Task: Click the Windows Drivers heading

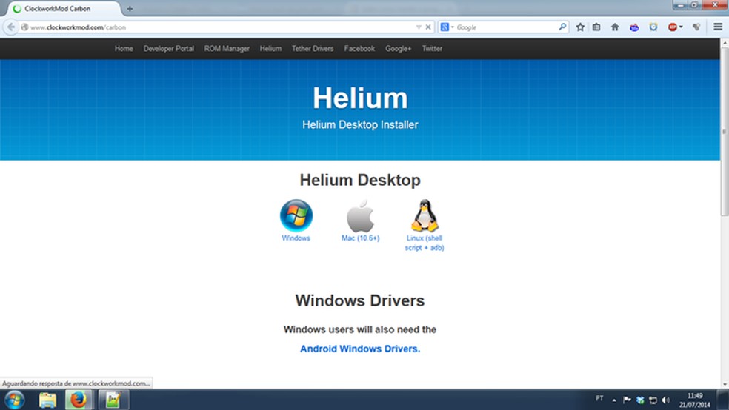Action: point(360,300)
